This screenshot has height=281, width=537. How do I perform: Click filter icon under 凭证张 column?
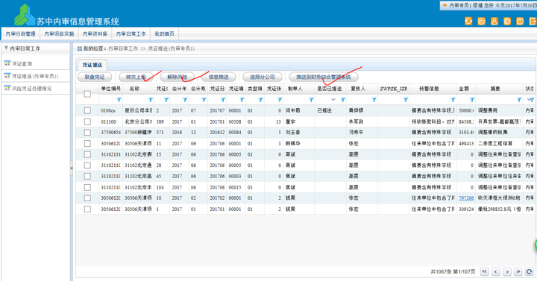(x=280, y=100)
